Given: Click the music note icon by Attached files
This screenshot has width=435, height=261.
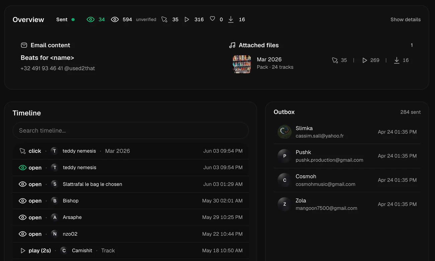Looking at the screenshot, I should point(232,45).
